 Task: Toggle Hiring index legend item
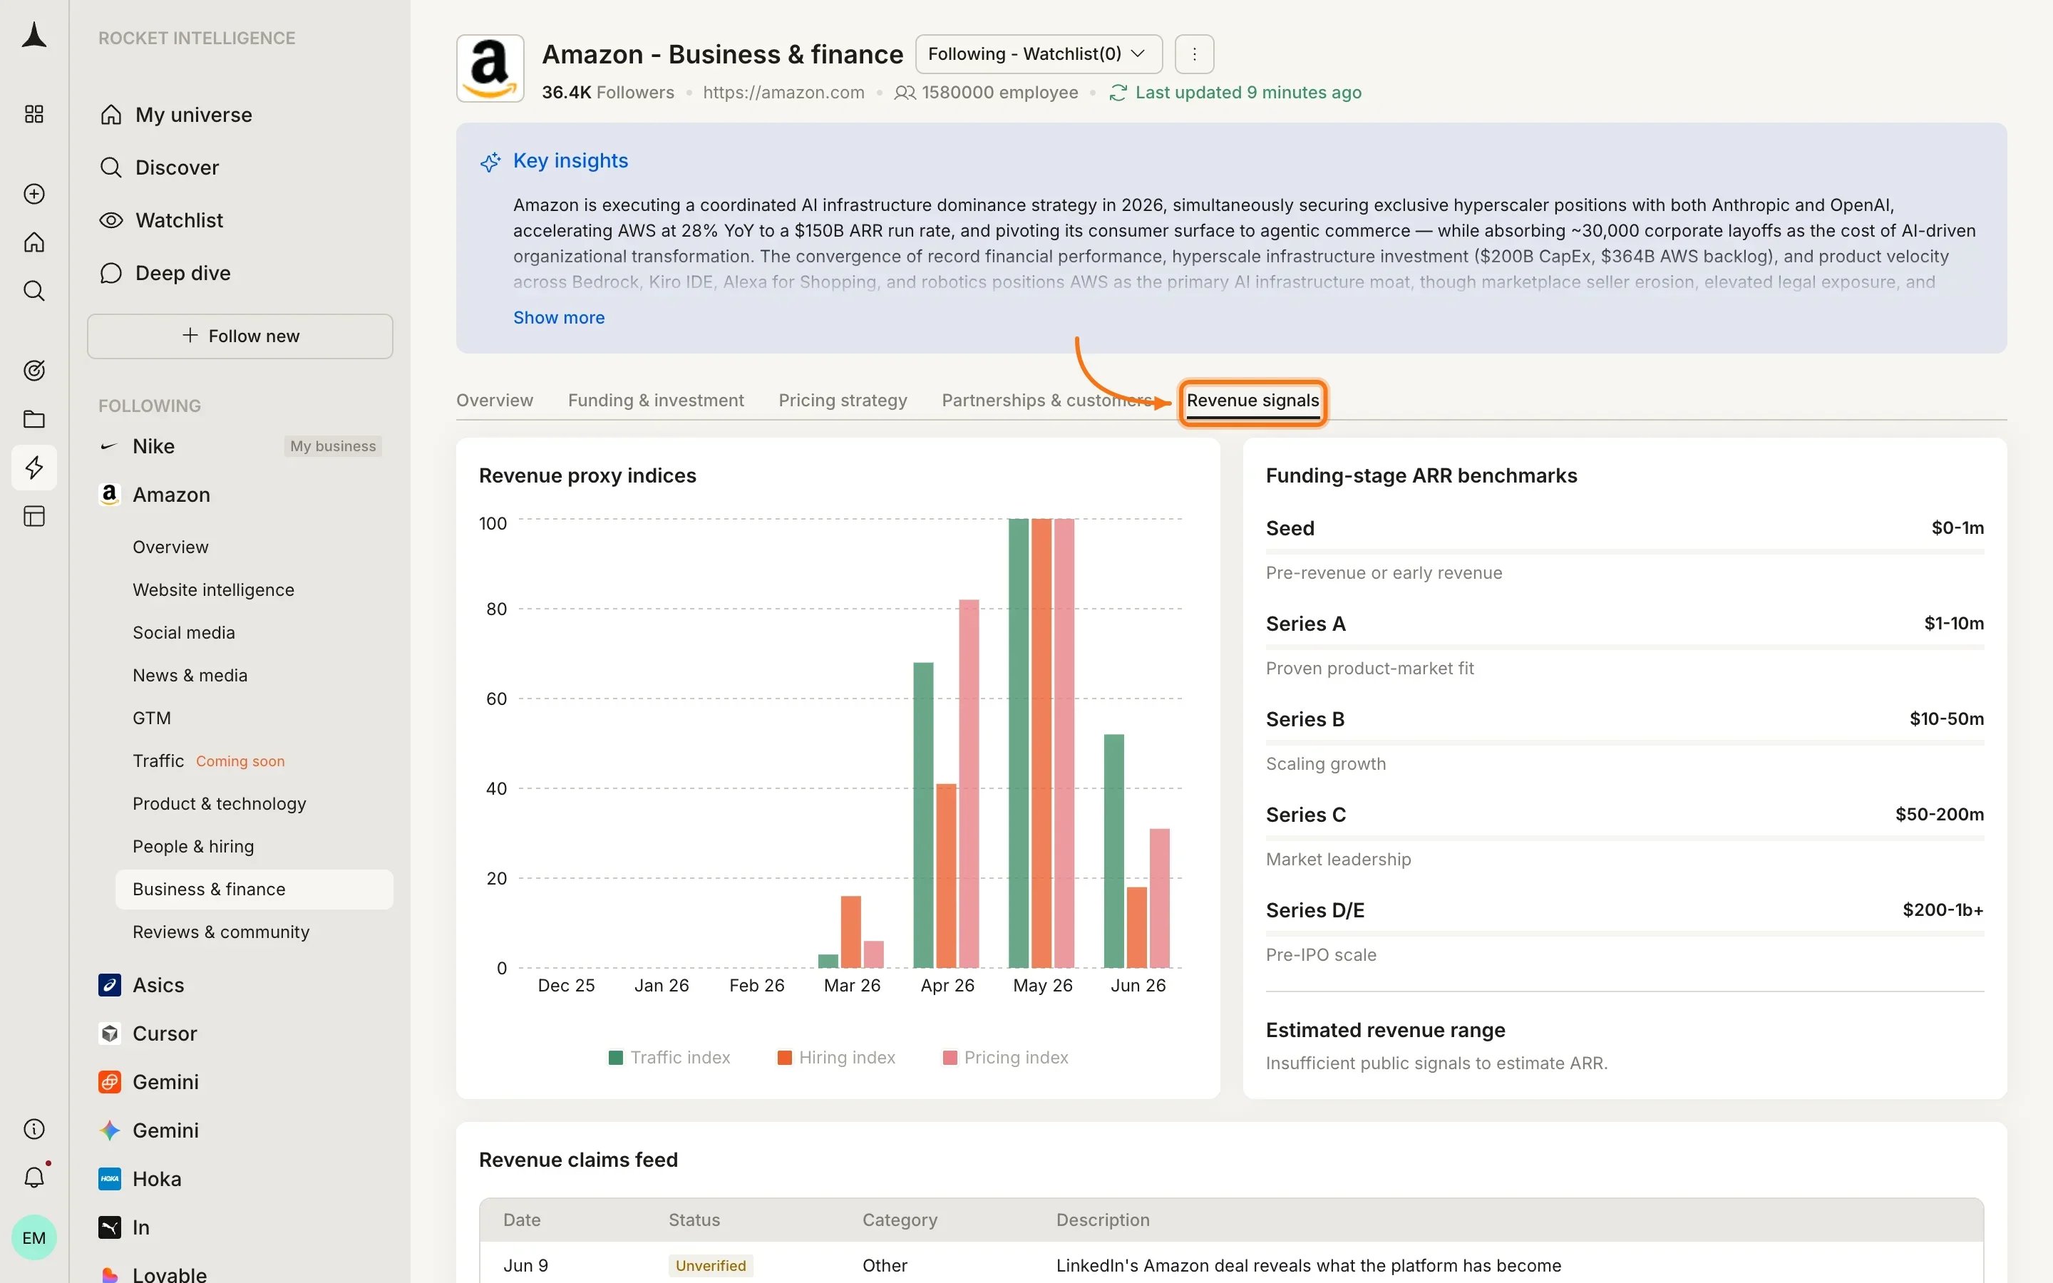click(836, 1057)
